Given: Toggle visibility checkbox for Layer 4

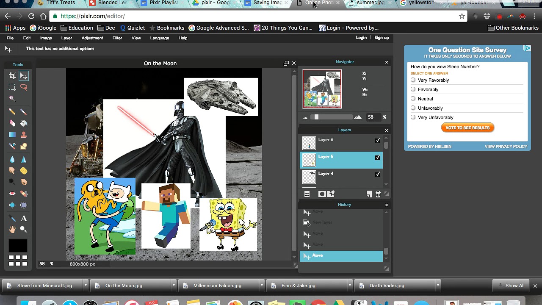Looking at the screenshot, I should [378, 174].
